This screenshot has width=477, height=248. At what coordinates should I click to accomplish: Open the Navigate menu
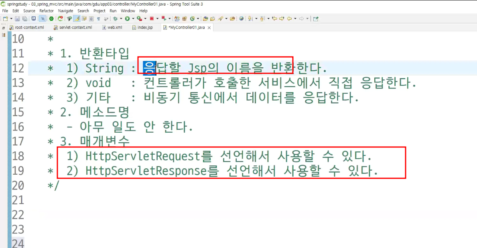65,11
